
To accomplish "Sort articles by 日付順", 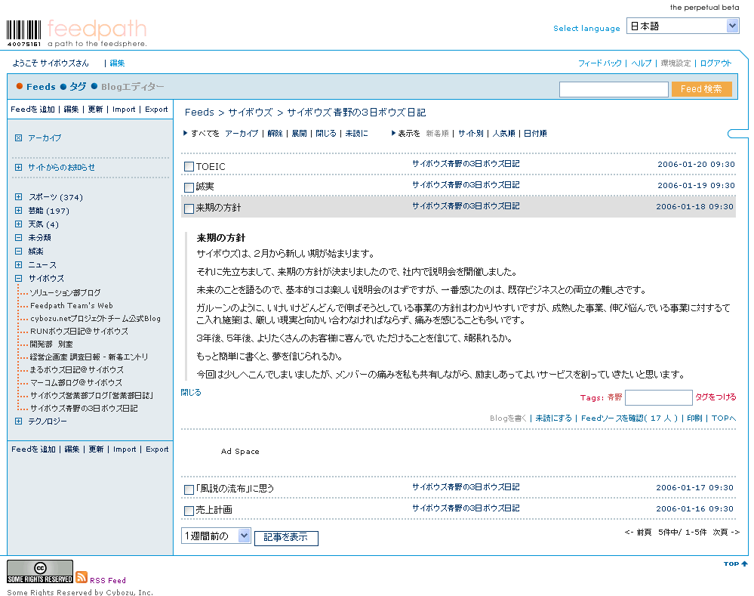I will [535, 134].
